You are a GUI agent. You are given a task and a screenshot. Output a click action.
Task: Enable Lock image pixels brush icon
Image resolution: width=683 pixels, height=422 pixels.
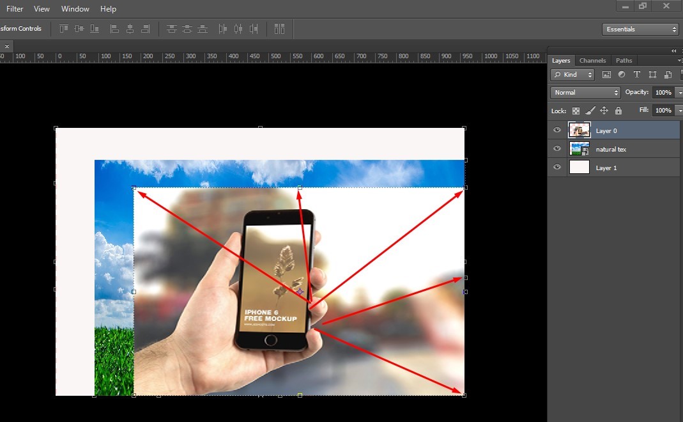pos(590,111)
